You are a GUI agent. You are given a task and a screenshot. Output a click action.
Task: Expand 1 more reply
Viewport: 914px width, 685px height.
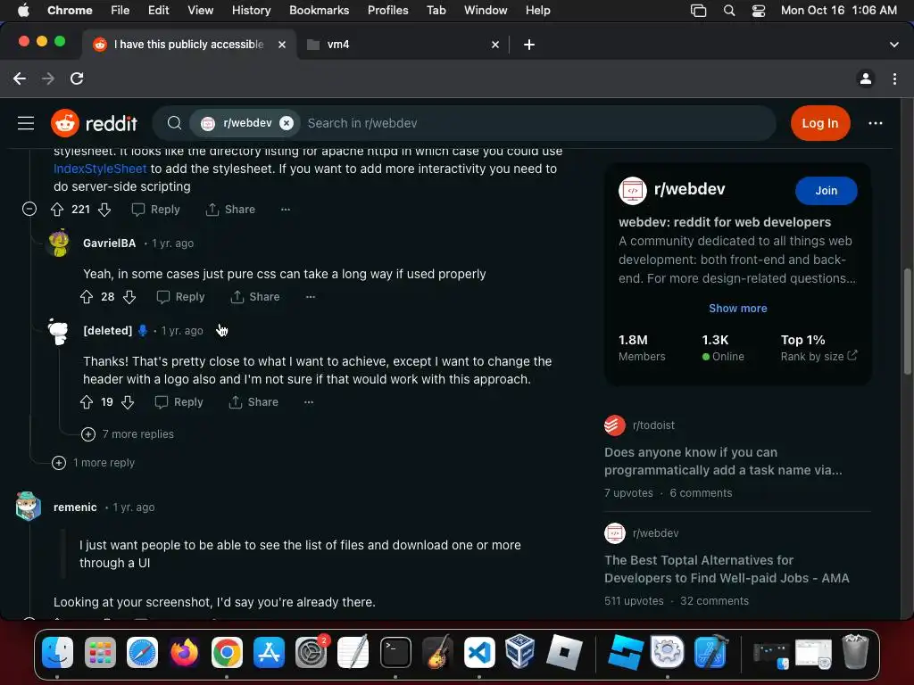point(93,463)
